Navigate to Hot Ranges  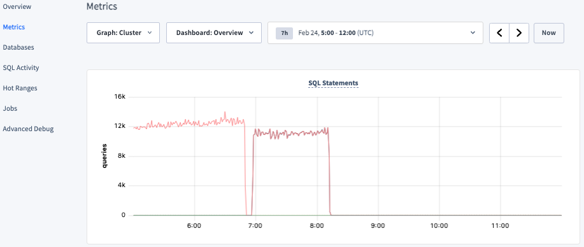pyautogui.click(x=20, y=88)
